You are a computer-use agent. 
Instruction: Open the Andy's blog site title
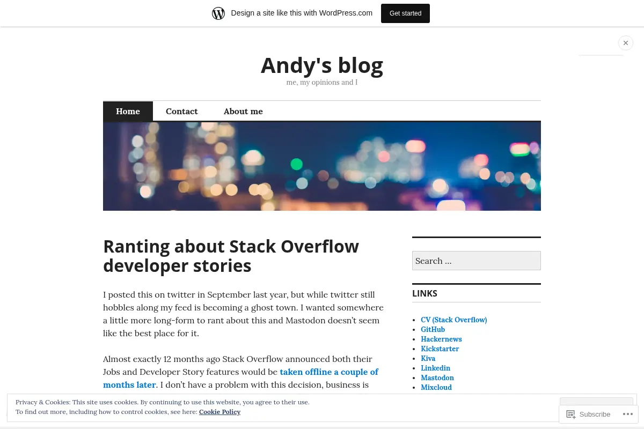pos(322,65)
